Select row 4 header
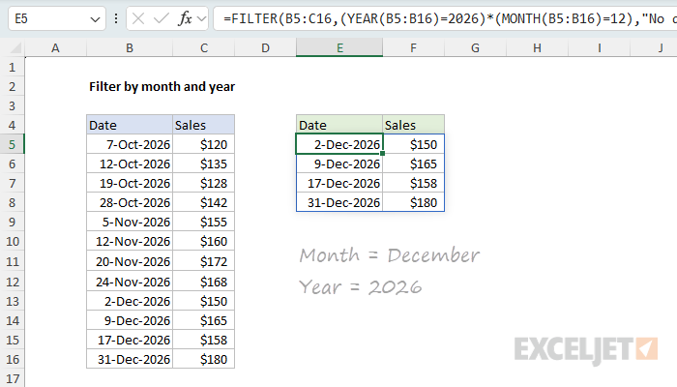677x387 pixels. click(12, 125)
